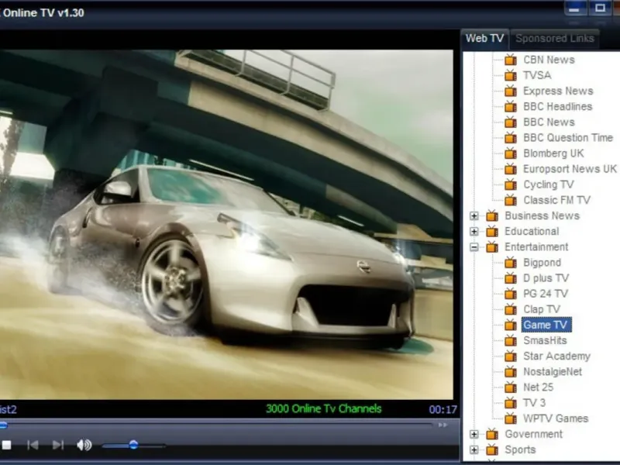Click the TV icon beside BBC Question Time
620x465 pixels.
(511, 138)
